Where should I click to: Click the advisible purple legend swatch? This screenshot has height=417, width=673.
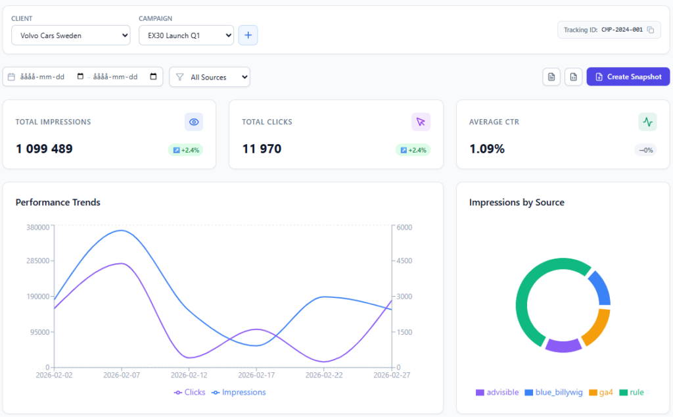[480, 393]
